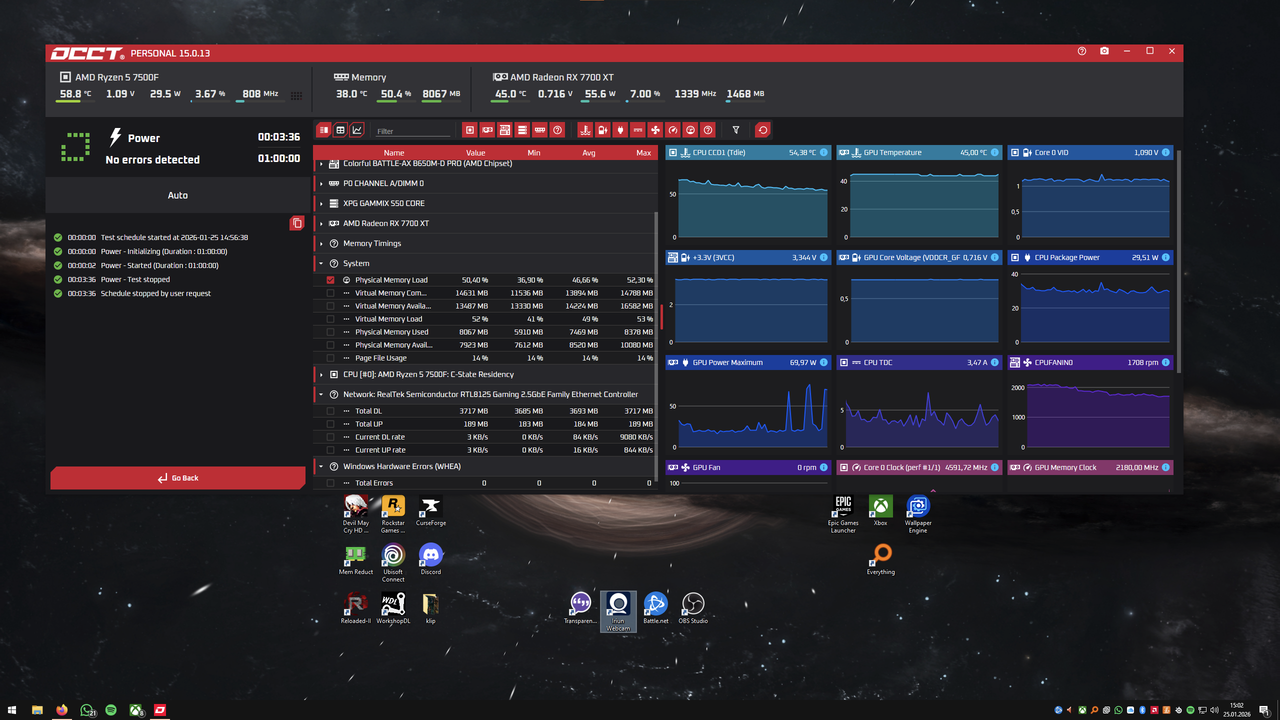Open OCCT help from the title bar

[1082, 51]
